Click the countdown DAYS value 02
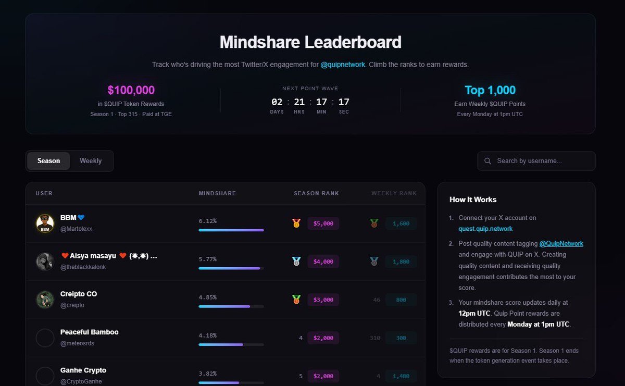The image size is (625, 386). coord(277,102)
